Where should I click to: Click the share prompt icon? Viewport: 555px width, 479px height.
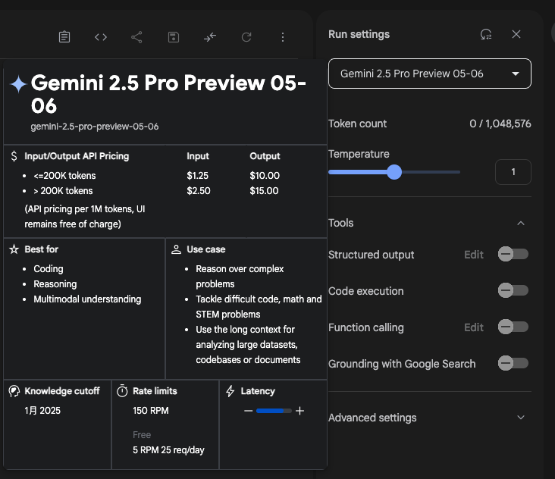137,37
